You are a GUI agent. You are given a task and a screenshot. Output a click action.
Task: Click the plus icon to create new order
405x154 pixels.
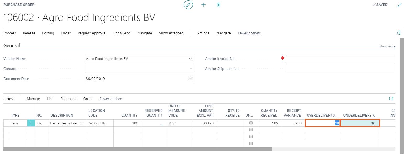[x=204, y=5]
